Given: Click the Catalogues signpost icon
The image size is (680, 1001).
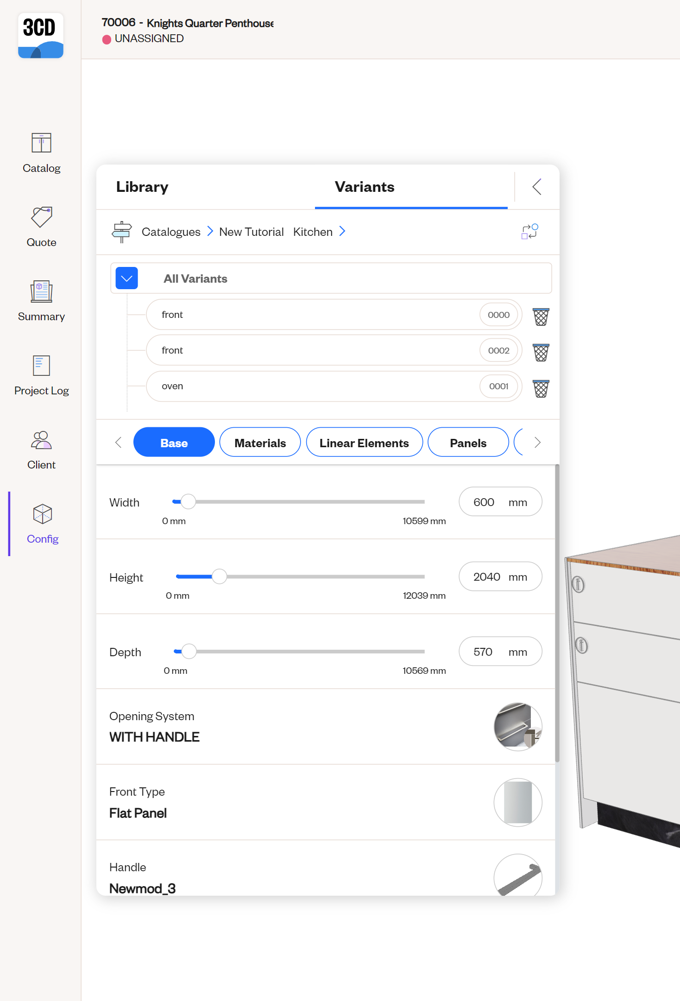Looking at the screenshot, I should point(122,231).
